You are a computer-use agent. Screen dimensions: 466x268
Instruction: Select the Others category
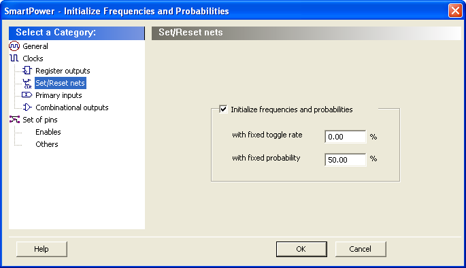[x=47, y=144]
